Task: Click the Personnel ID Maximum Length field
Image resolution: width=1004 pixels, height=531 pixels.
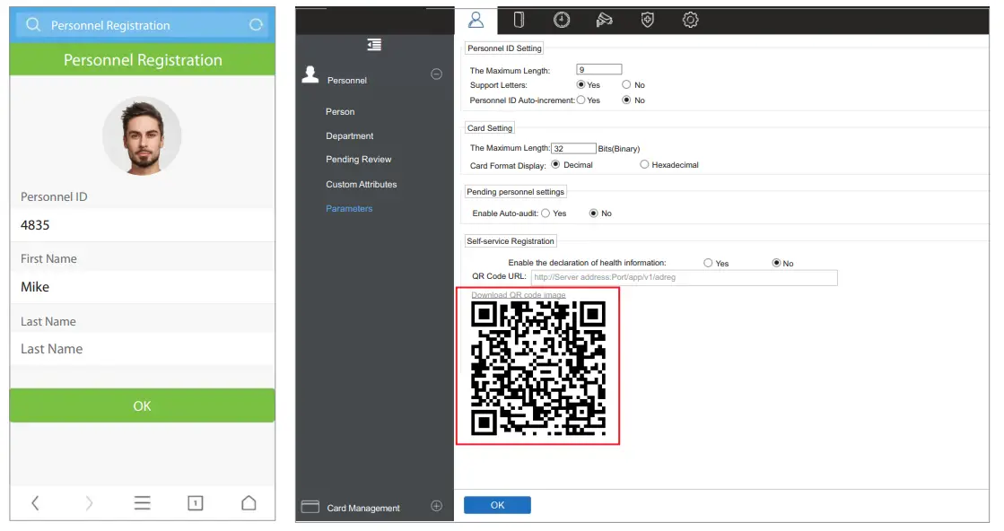Action: click(x=599, y=69)
